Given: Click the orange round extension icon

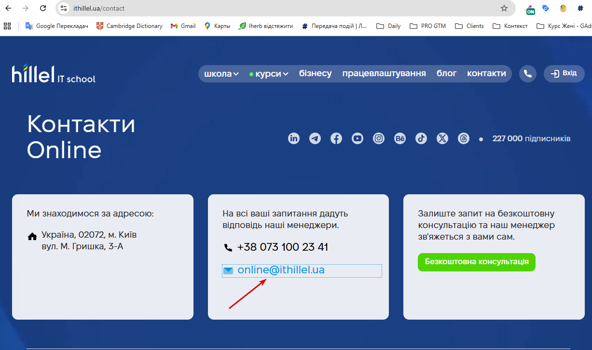Looking at the screenshot, I should pos(563,8).
